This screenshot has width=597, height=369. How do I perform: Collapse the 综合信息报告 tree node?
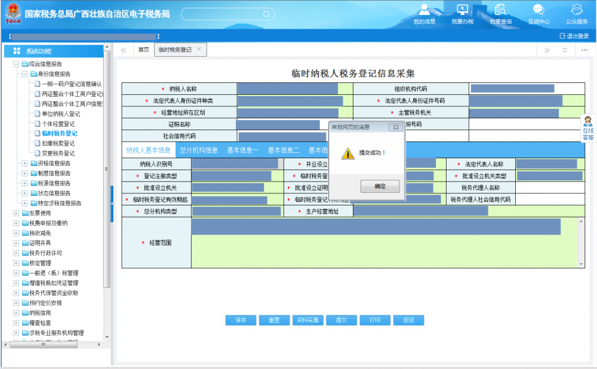tap(16, 64)
